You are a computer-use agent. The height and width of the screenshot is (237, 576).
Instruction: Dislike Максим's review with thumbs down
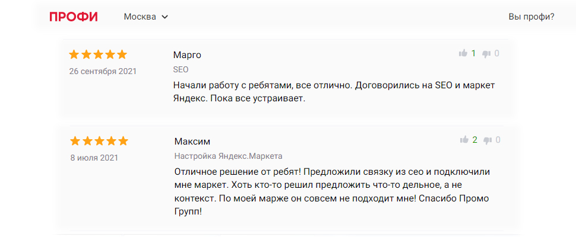488,140
